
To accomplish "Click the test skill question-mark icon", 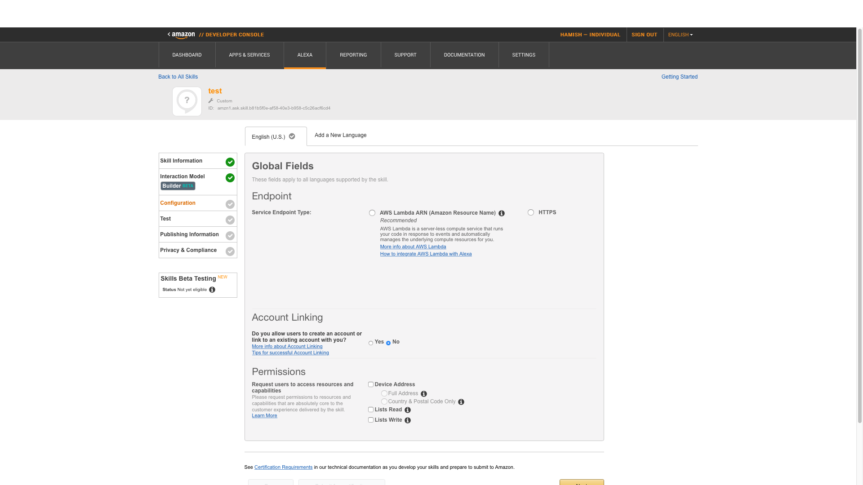I will click(x=187, y=101).
